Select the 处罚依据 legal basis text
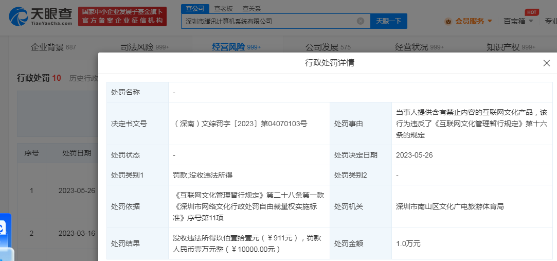 click(248, 206)
